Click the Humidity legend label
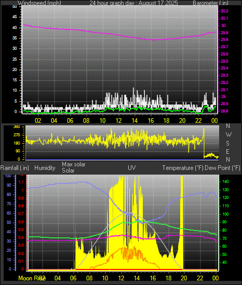Viewport: 242px width, 285px height. 45,168
